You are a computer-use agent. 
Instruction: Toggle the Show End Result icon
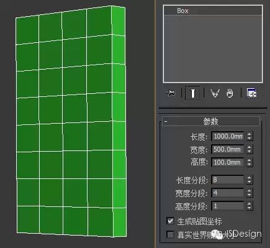pyautogui.click(x=193, y=93)
